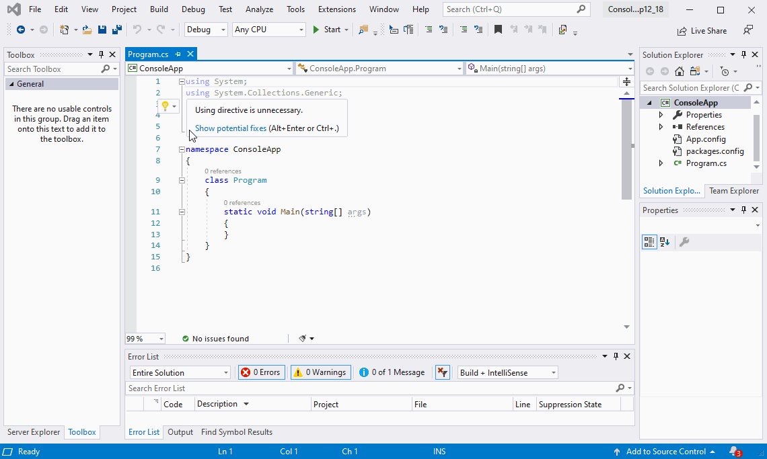Screen dimensions: 767x459
Task: Toggle Alphabetical sort in Properties
Action: coord(664,241)
